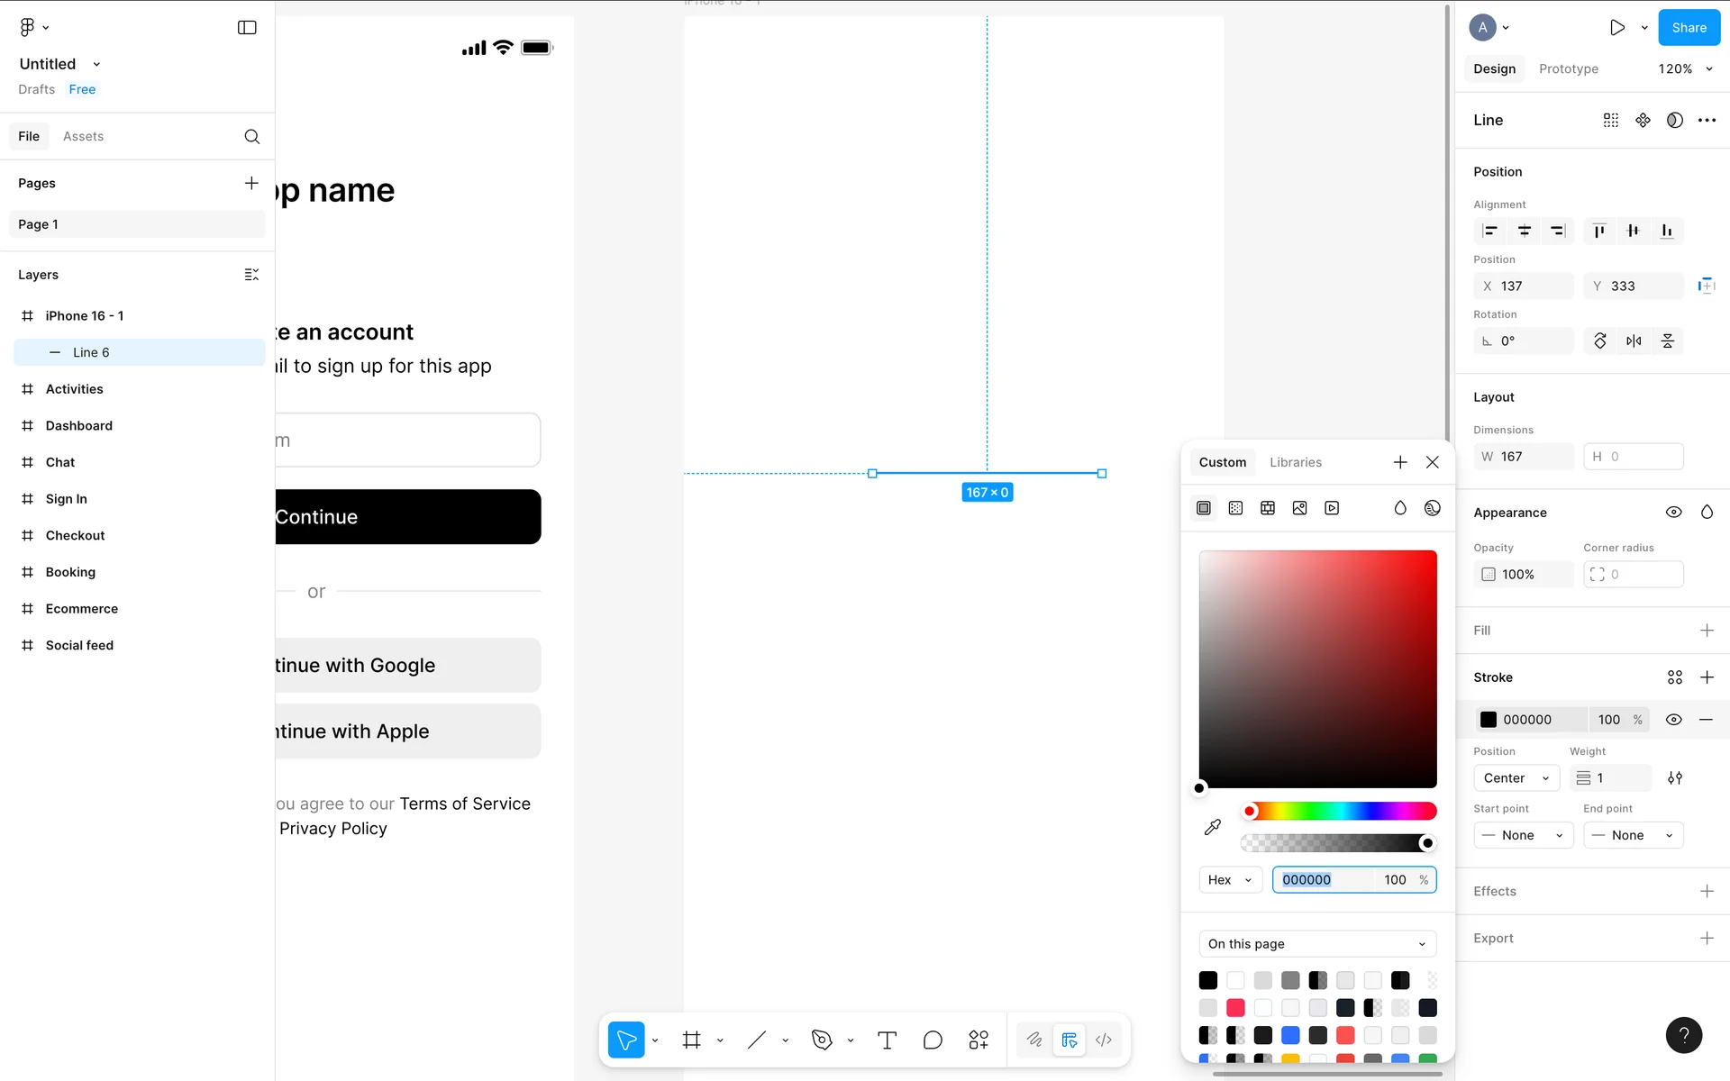This screenshot has width=1730, height=1081.
Task: Hide the stroke with eye icon
Action: [x=1673, y=720]
